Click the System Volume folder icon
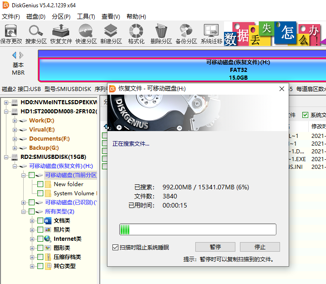Screen dimensions: 326x284 tap(48, 193)
